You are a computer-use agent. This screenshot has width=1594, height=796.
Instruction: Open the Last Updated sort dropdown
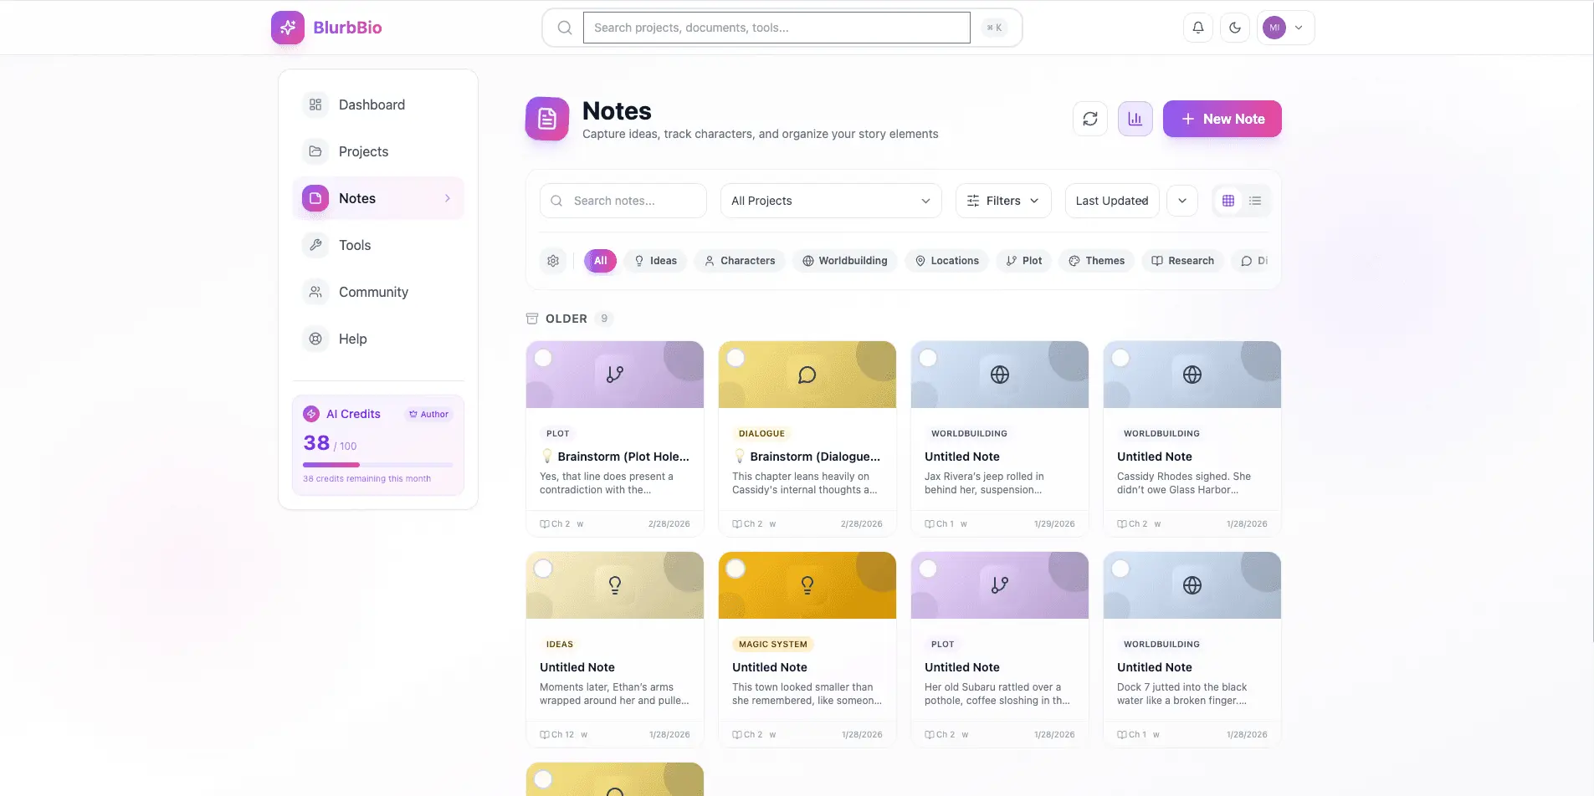pos(1111,201)
